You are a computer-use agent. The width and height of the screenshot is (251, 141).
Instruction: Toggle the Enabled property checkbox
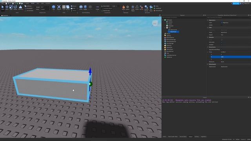(222, 45)
